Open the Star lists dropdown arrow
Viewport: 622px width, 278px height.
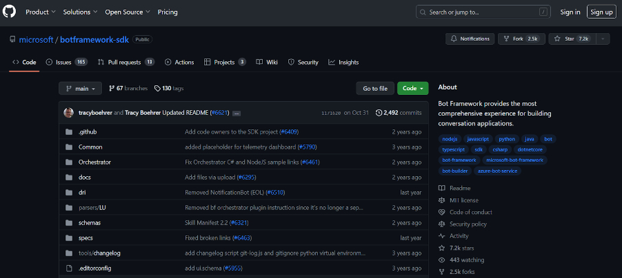pyautogui.click(x=603, y=39)
